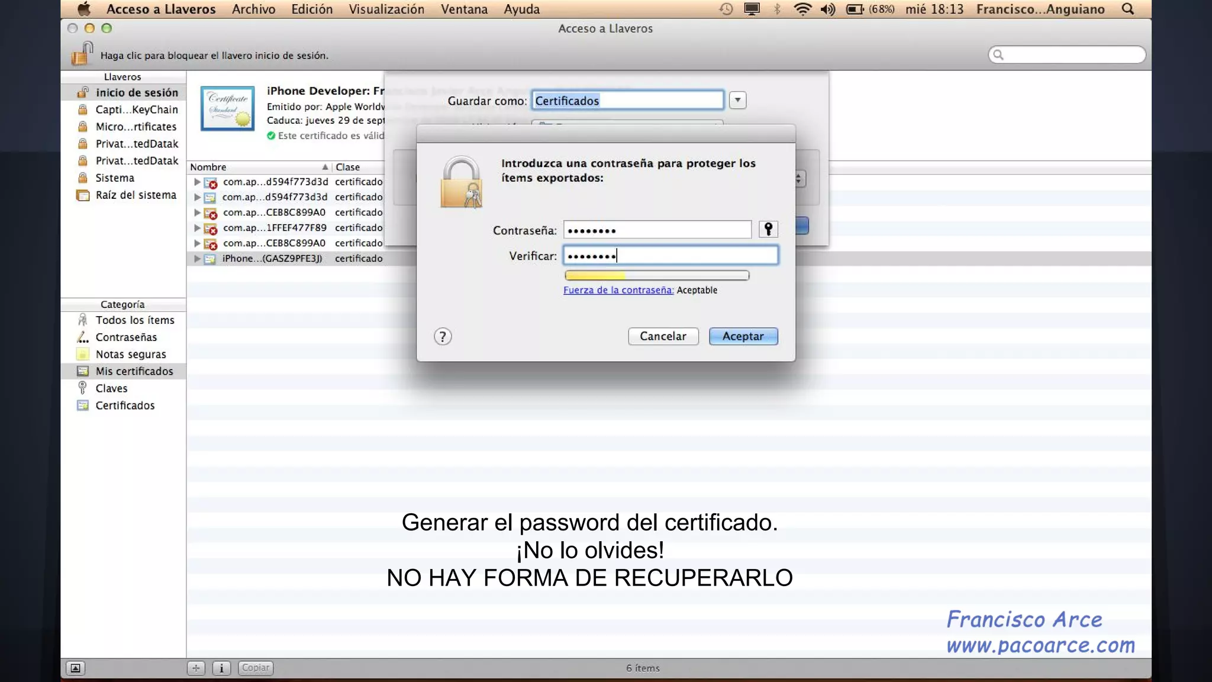The image size is (1212, 682).
Task: Focus the Contraseña password field
Action: click(657, 230)
